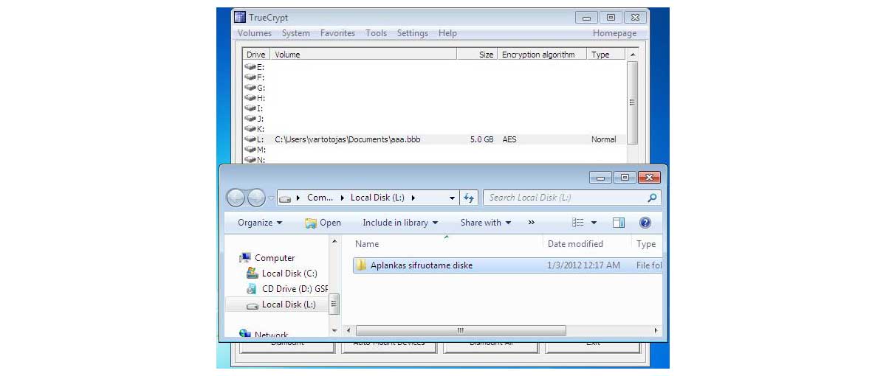The image size is (886, 376).
Task: Select drive M: icon in TrueCrypt list
Action: [250, 149]
